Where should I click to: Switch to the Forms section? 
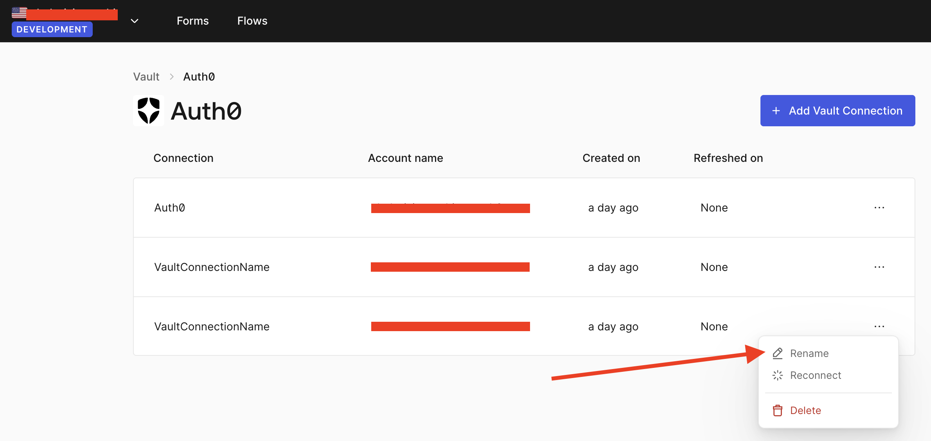192,21
